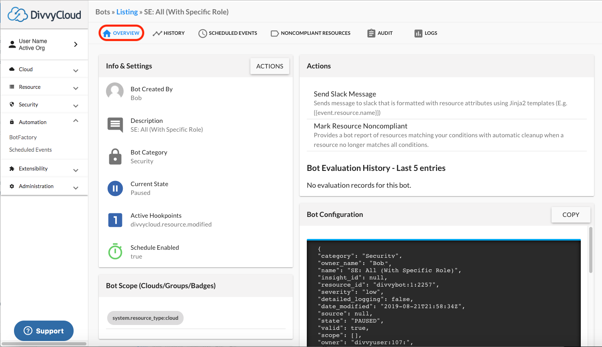This screenshot has height=347, width=602.
Task: Click the Current State pause icon
Action: click(115, 188)
